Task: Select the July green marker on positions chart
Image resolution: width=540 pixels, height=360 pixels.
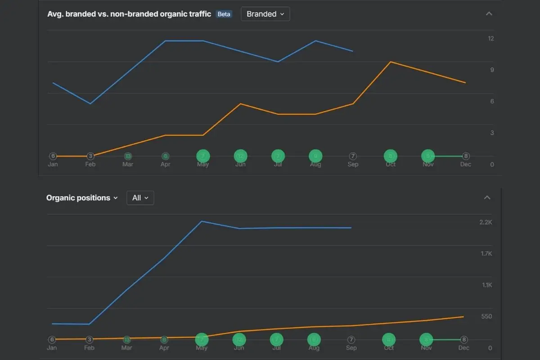Action: point(277,340)
